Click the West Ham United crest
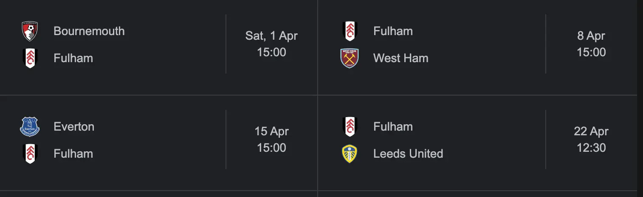643x197 pixels. coord(350,58)
